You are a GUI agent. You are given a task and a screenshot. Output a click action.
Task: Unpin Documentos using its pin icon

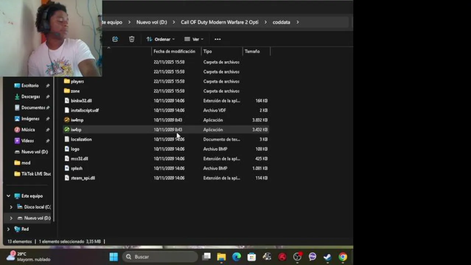tap(48, 107)
